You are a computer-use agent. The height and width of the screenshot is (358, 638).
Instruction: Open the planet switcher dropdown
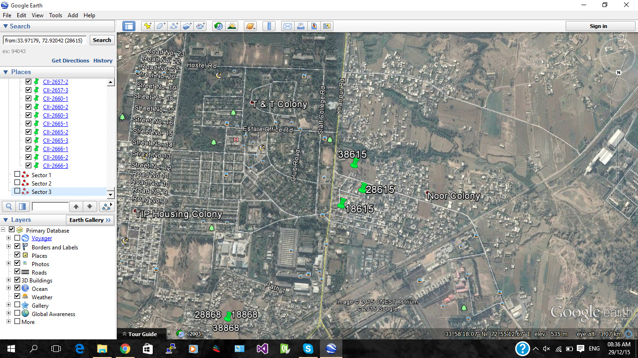point(250,26)
